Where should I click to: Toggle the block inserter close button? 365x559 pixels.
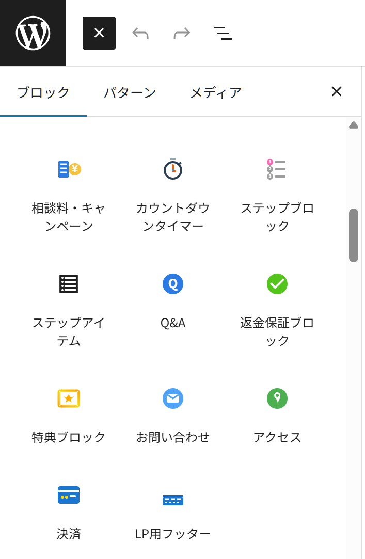pos(99,33)
